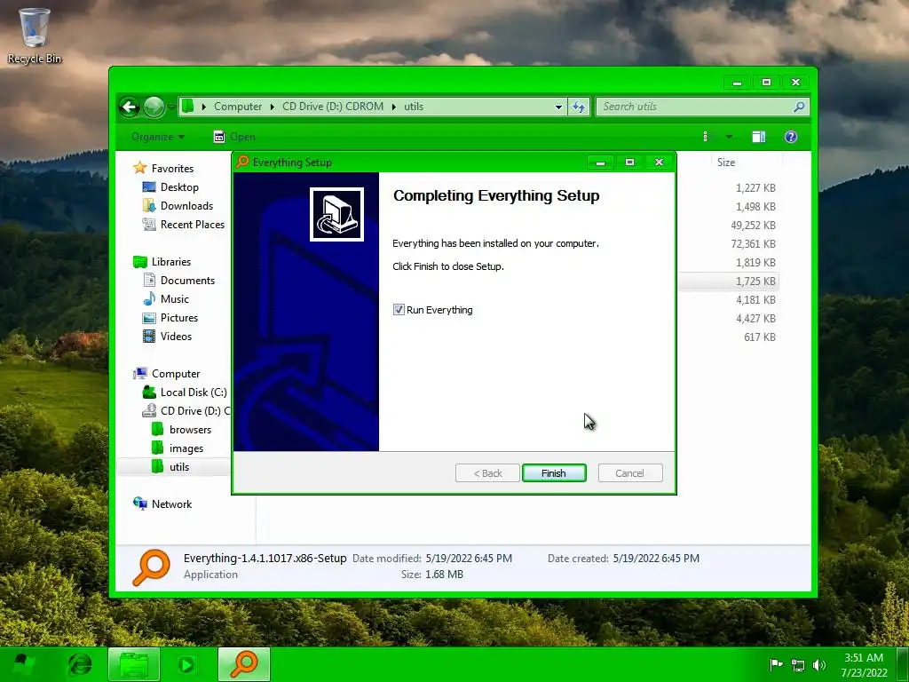Open Explorer help icon
This screenshot has height=682, width=909.
point(791,137)
